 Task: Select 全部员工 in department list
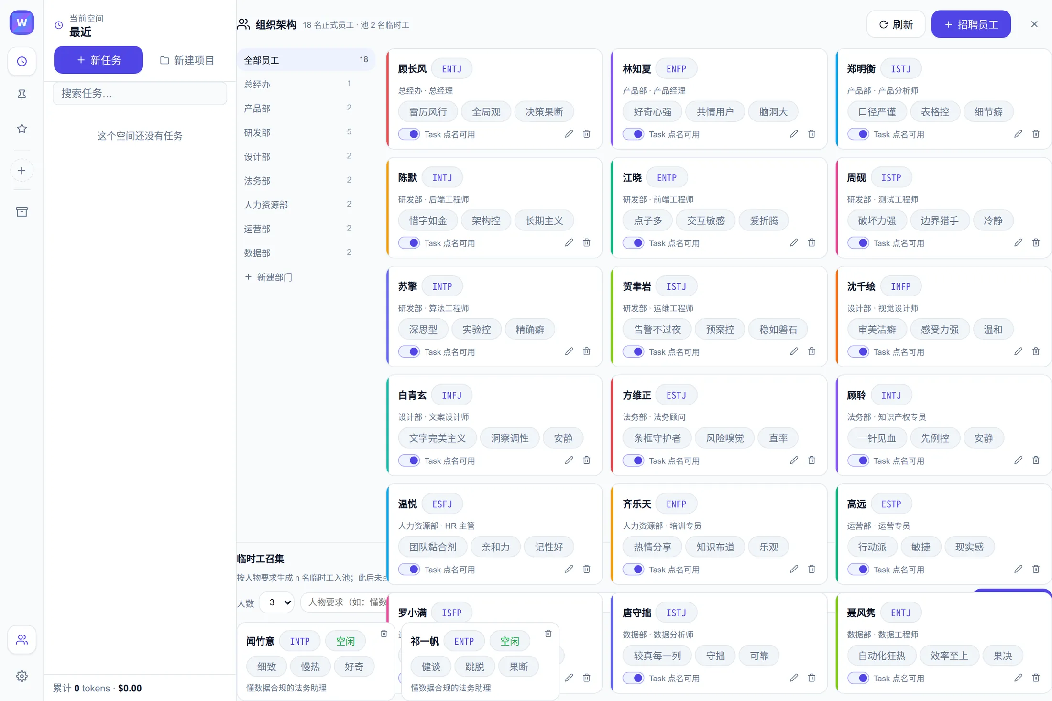[x=306, y=60]
